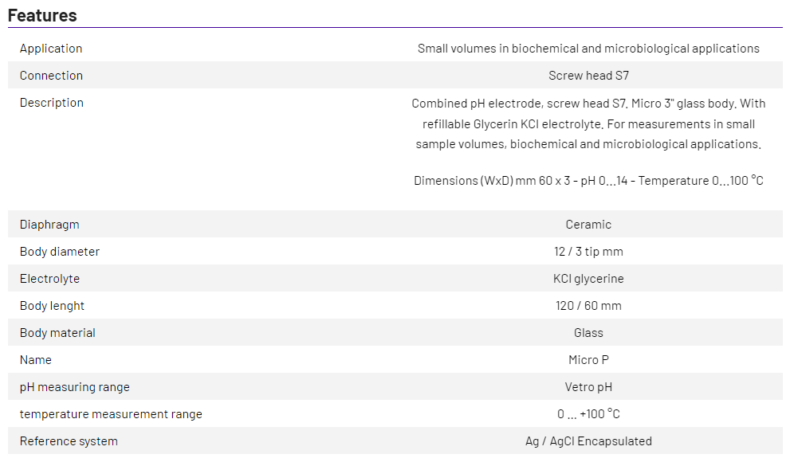Viewport: 790px width, 462px height.
Task: Click '12 / 3 tip mm' value
Action: [x=588, y=252]
